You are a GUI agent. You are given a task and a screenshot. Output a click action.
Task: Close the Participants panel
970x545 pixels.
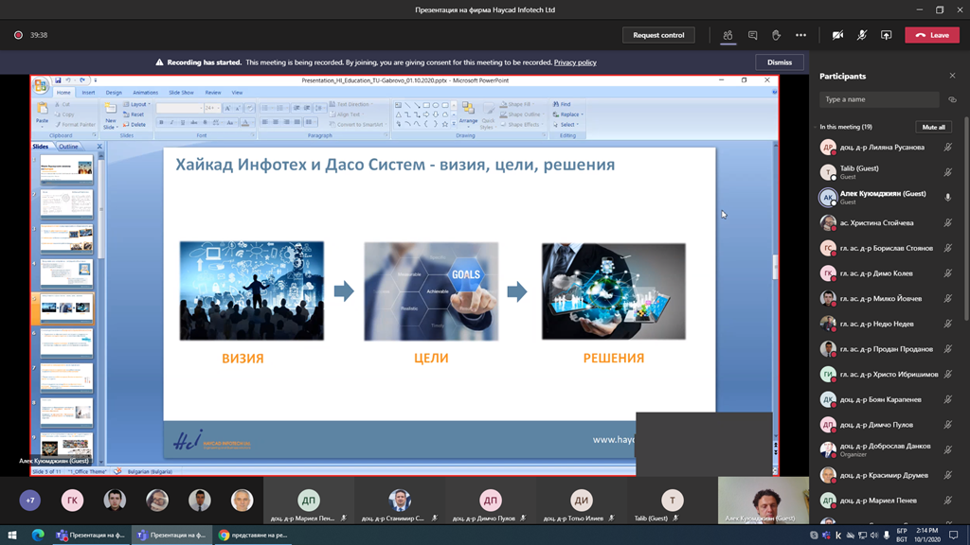pos(952,76)
